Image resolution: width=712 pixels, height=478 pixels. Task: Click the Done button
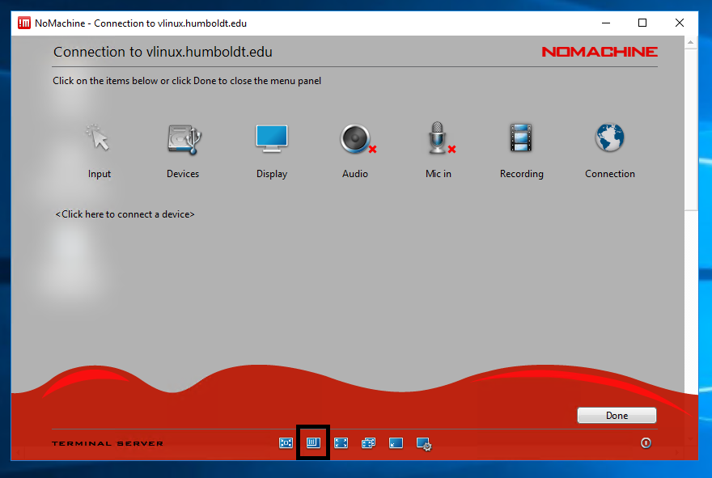point(617,416)
